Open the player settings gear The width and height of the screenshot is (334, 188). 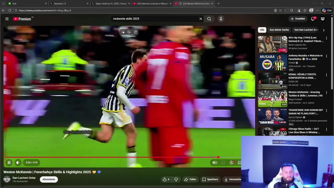231,162
